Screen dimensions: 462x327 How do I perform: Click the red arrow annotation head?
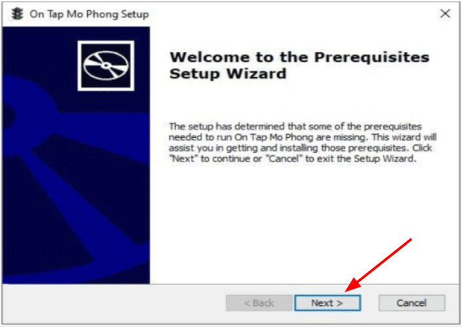352,286
